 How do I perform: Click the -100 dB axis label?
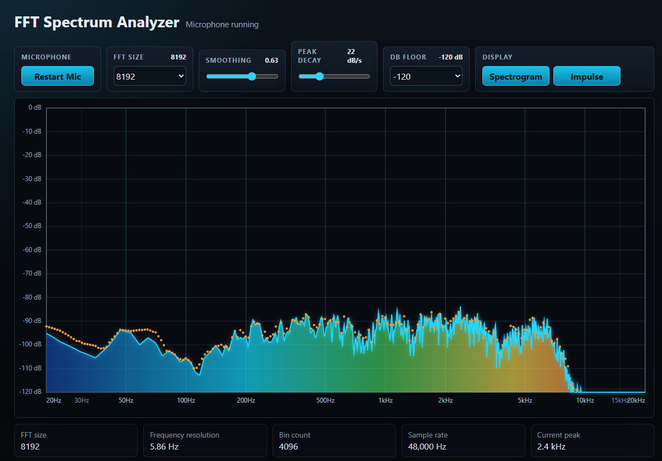point(32,344)
